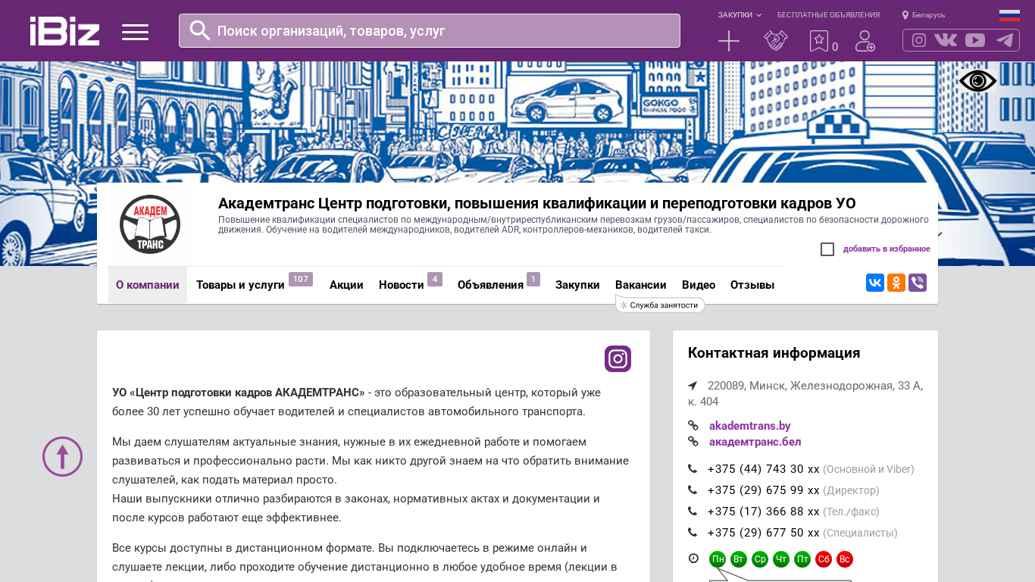
Task: Open the Беларусь region selector
Action: click(x=924, y=15)
